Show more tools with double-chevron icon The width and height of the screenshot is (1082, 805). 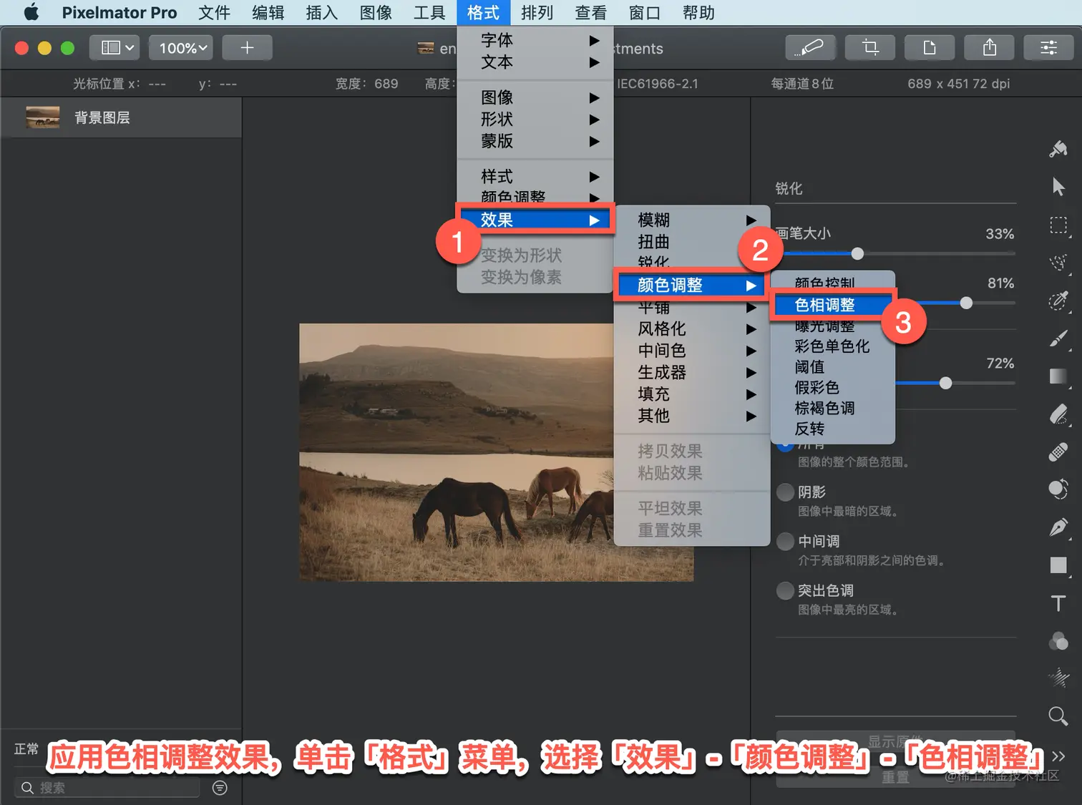(1058, 756)
